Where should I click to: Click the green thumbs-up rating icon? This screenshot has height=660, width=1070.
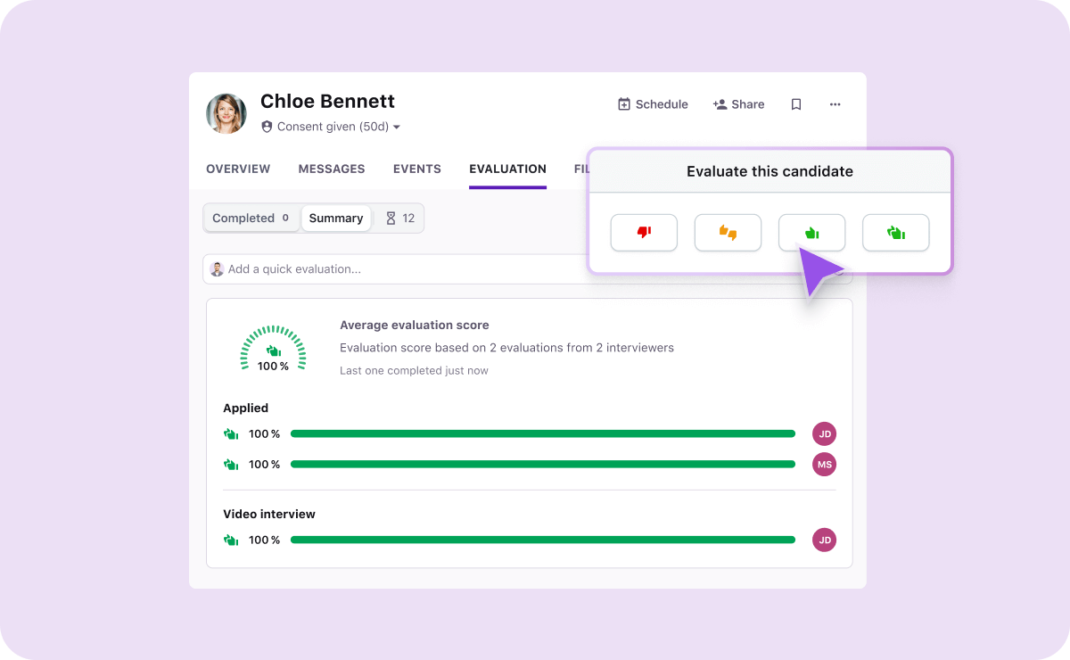811,232
